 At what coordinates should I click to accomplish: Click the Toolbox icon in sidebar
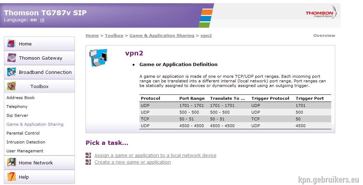[11, 86]
